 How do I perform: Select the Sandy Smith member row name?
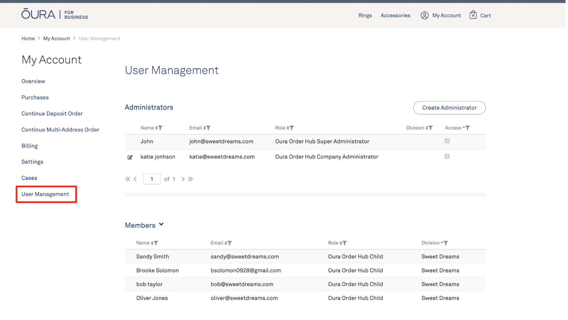152,257
